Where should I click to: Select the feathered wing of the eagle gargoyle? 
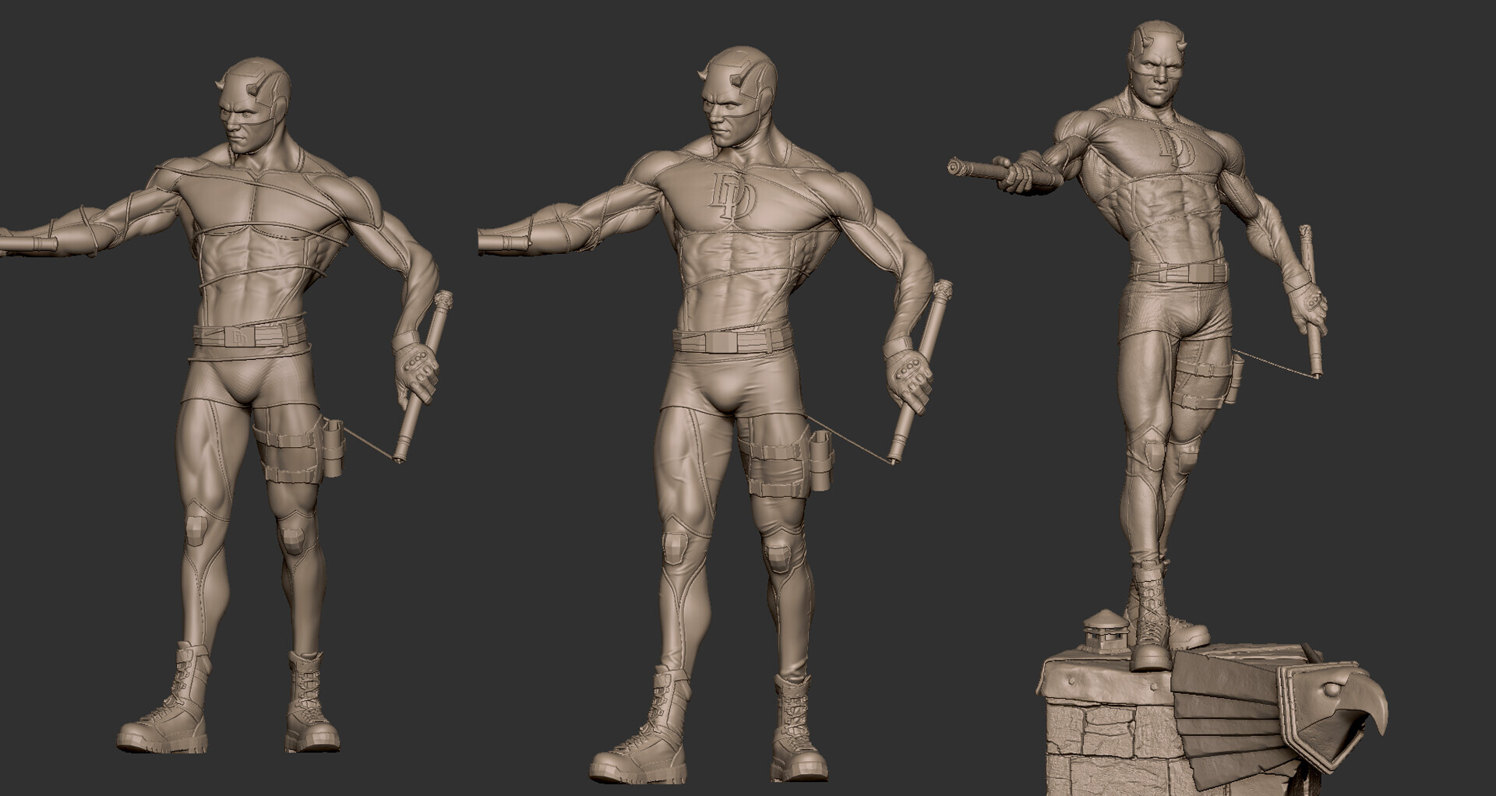(x=1231, y=701)
